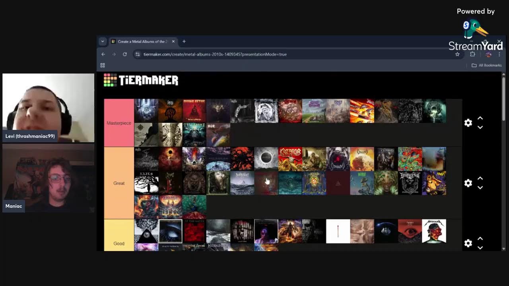Move Great tier down with arrow
This screenshot has height=286, width=509.
point(480,187)
